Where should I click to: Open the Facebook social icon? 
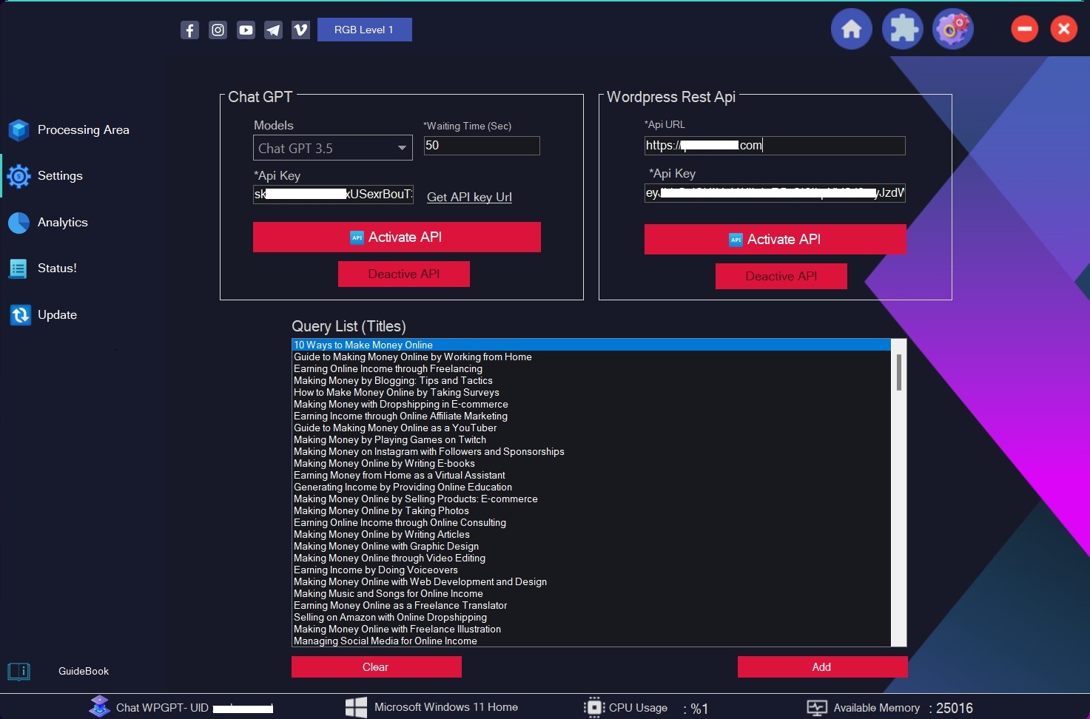(x=189, y=30)
